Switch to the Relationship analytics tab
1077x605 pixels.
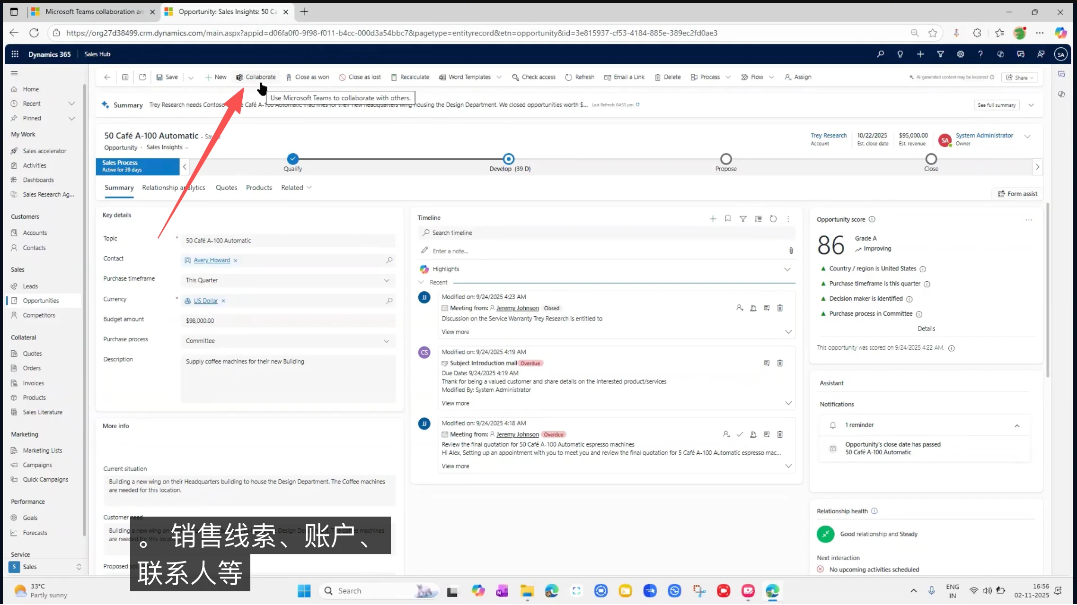pos(174,188)
